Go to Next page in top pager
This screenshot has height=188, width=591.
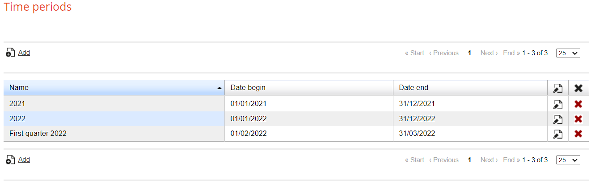(489, 53)
